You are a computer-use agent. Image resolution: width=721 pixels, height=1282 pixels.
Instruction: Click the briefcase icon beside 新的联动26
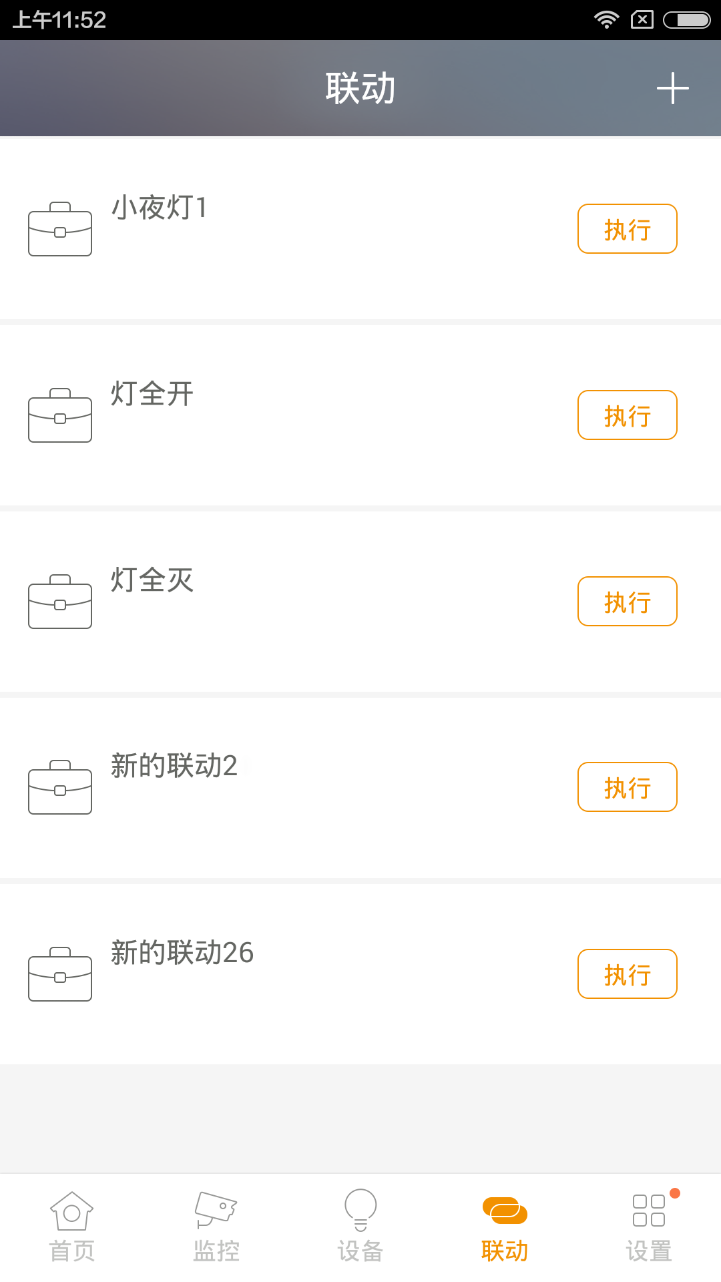coord(60,974)
